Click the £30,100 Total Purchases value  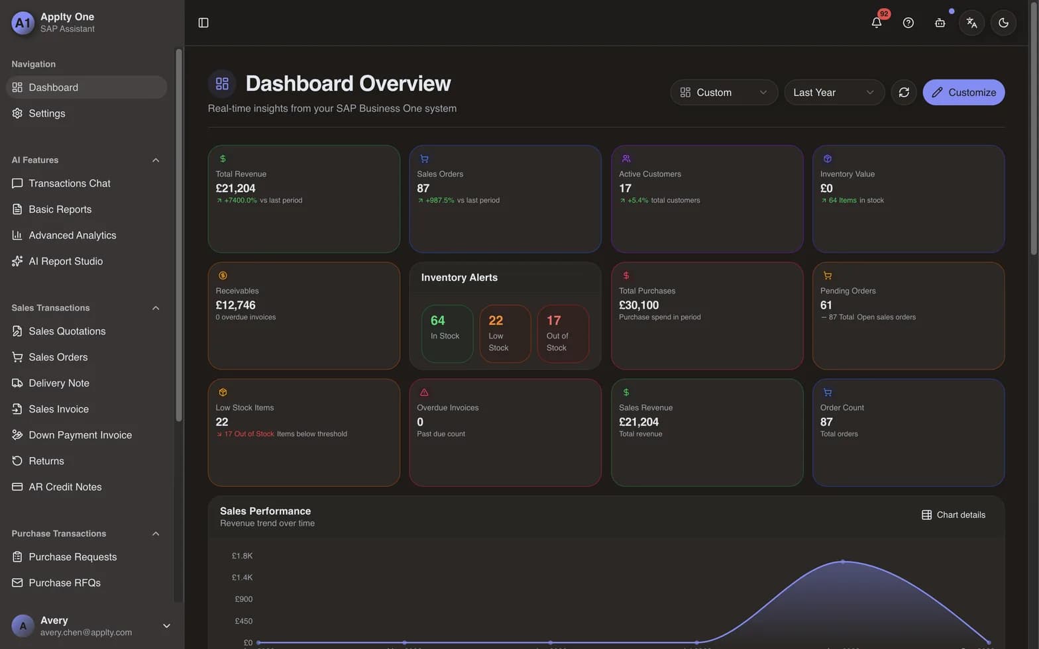click(x=639, y=305)
